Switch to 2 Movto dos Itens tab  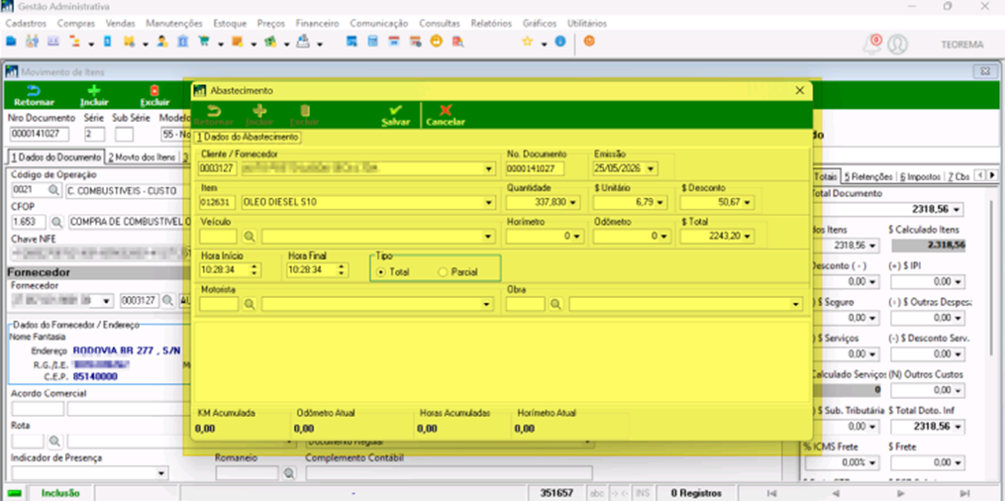141,157
